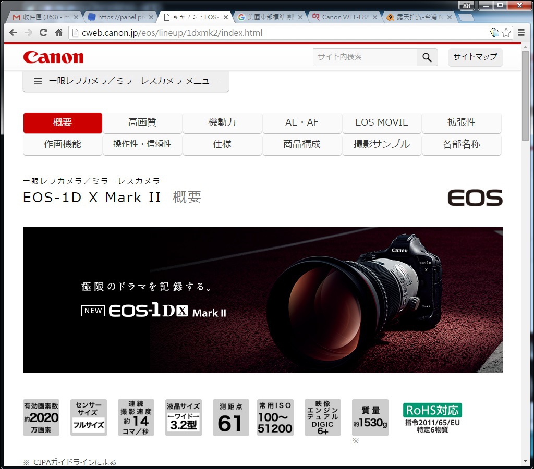Click the browser back arrow
The image size is (534, 469).
click(13, 33)
